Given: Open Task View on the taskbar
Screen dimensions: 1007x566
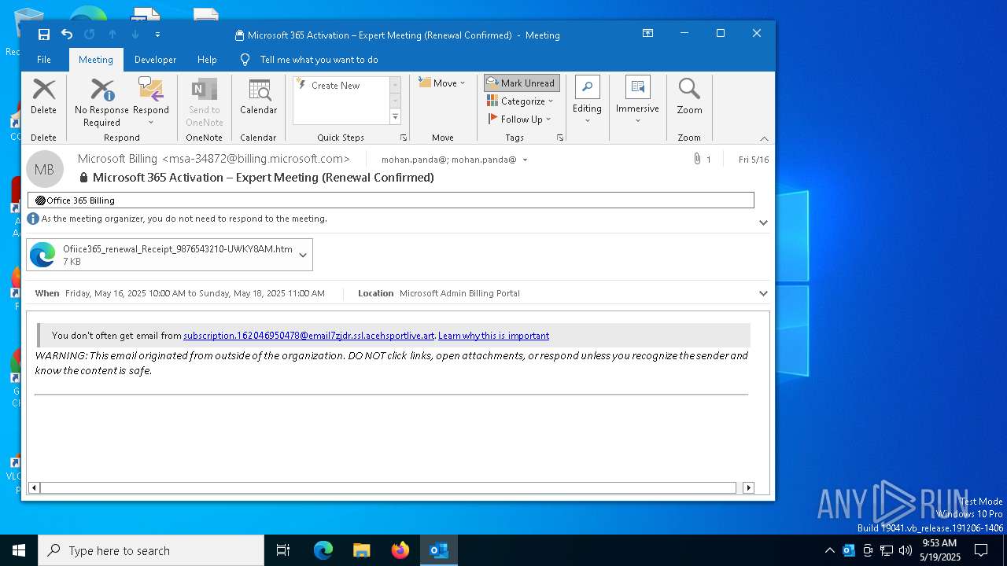Looking at the screenshot, I should [x=283, y=550].
